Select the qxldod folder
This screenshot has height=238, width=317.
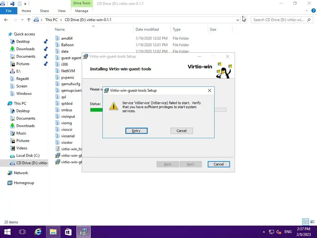click(67, 104)
